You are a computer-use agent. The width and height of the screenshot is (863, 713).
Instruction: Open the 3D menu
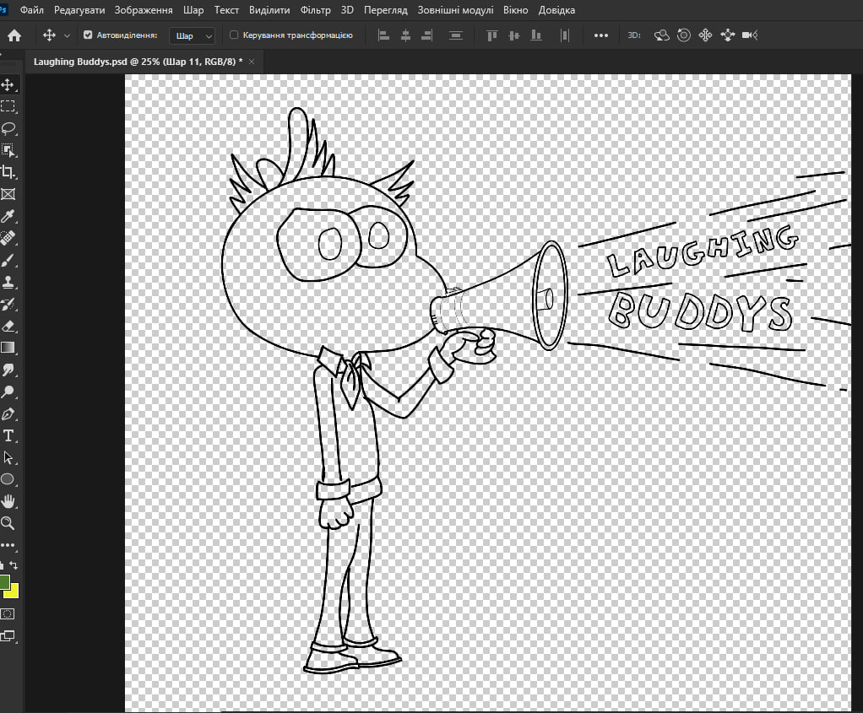click(347, 10)
